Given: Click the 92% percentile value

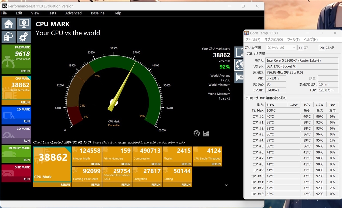Looking at the screenshot, I should [225, 67].
